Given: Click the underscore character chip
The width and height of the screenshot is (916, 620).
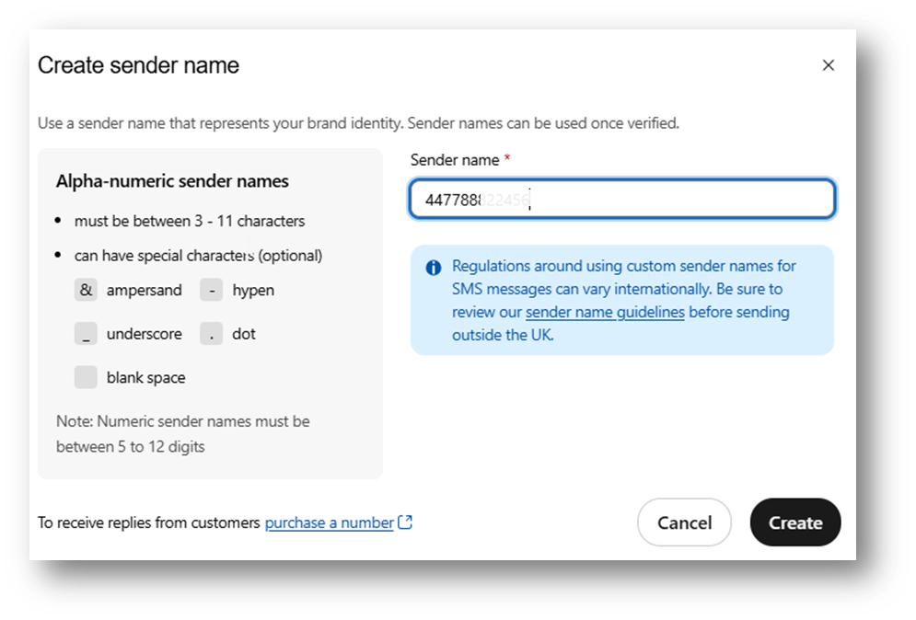Looking at the screenshot, I should (86, 334).
